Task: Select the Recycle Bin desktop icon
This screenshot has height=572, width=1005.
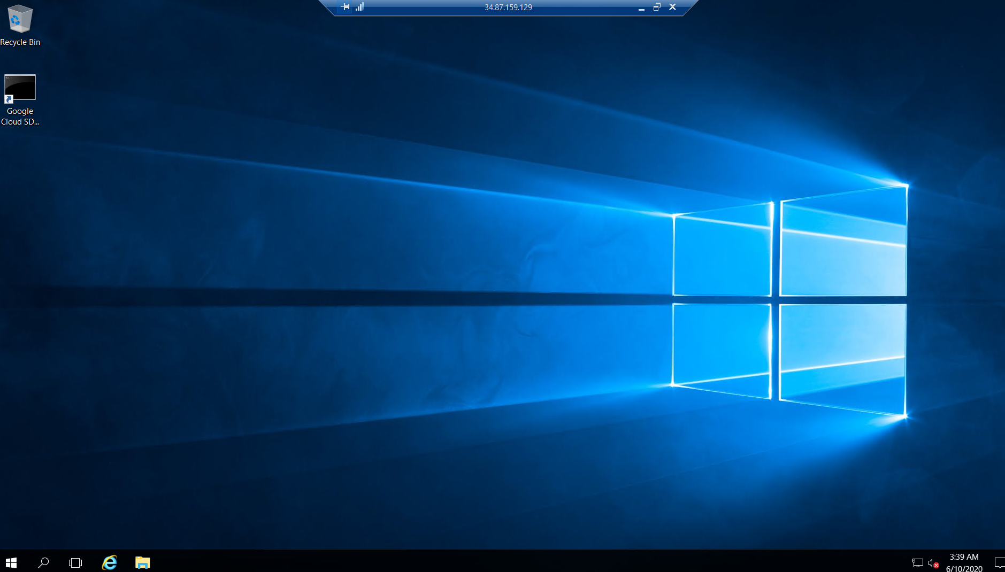Action: pyautogui.click(x=20, y=19)
